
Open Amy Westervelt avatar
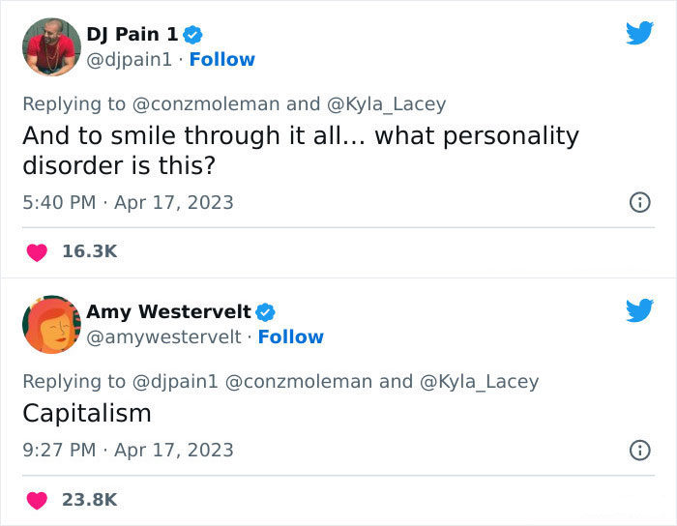click(50, 324)
